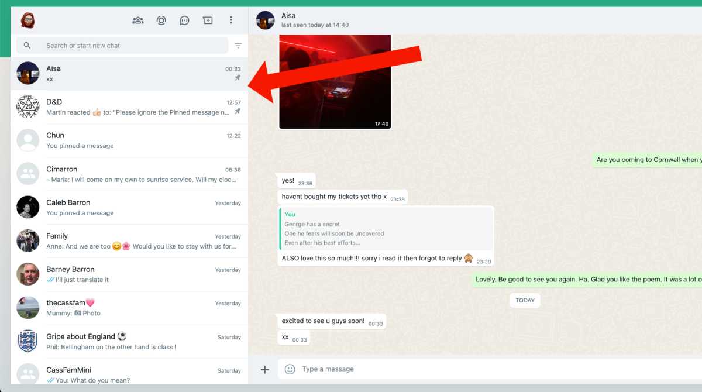The height and width of the screenshot is (392, 702).
Task: Start a new chat with plus icon
Action: pos(208,20)
